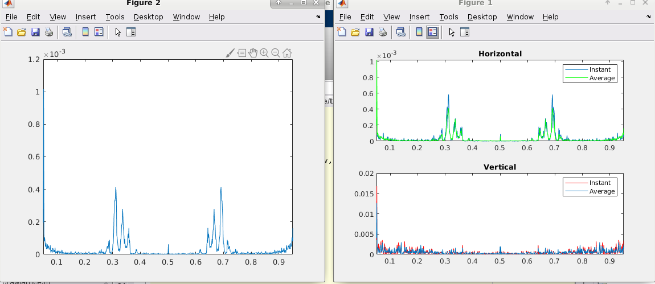Toggle insert colorbar in Figure 2 toolbar
Screen dimensions: 655x284
(85, 32)
